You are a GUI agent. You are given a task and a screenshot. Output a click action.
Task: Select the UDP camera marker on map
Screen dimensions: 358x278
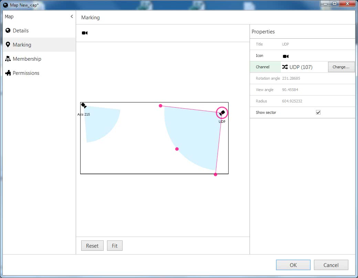click(222, 113)
